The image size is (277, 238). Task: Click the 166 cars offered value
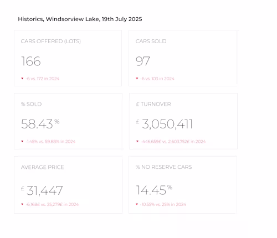[x=31, y=61]
